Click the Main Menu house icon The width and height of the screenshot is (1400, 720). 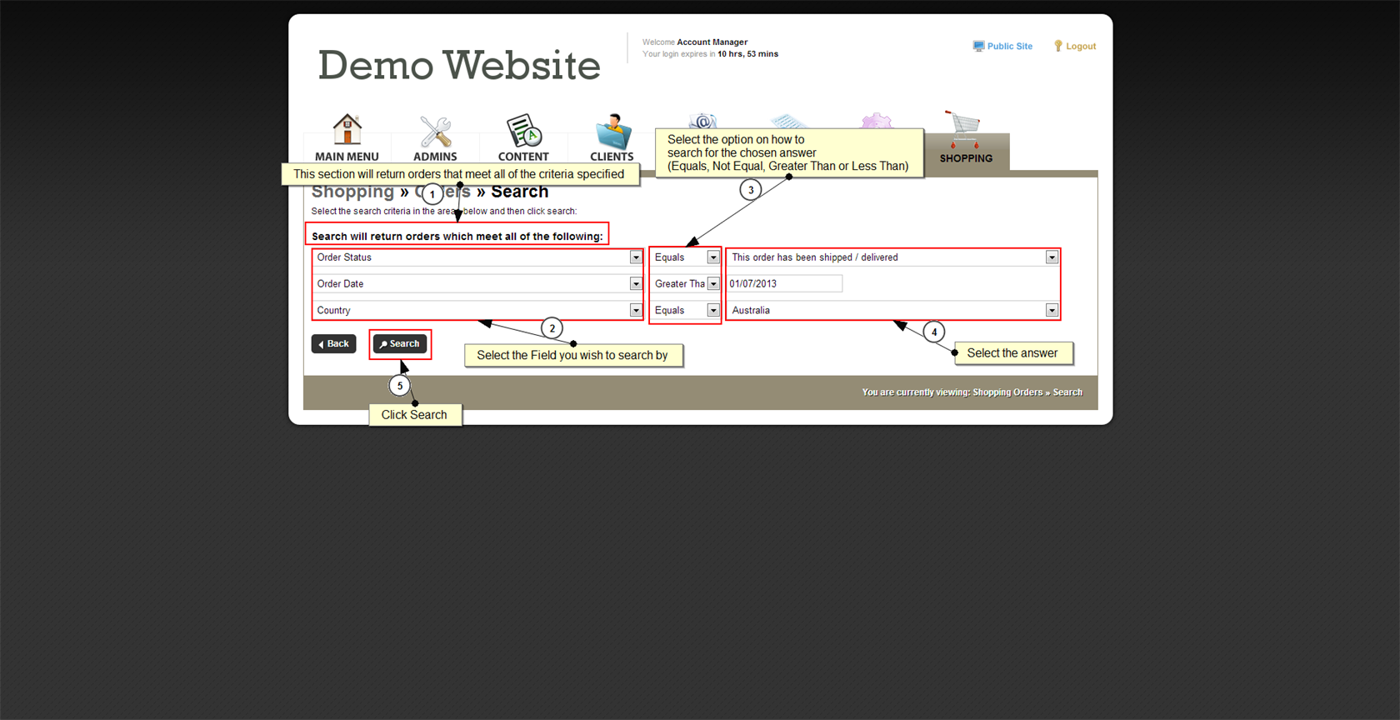coord(347,130)
